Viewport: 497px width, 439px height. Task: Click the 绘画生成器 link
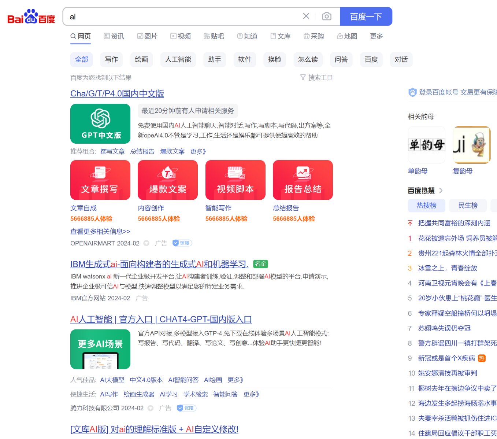coord(139,394)
